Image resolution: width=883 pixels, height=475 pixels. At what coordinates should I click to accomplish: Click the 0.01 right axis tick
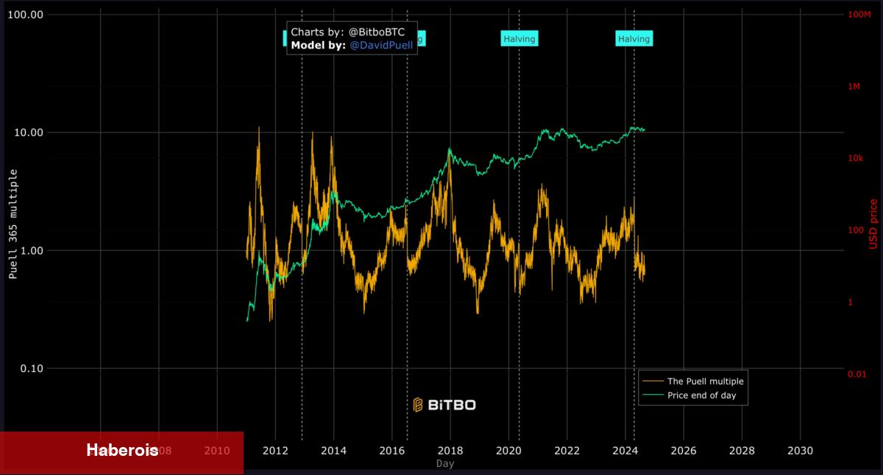857,375
